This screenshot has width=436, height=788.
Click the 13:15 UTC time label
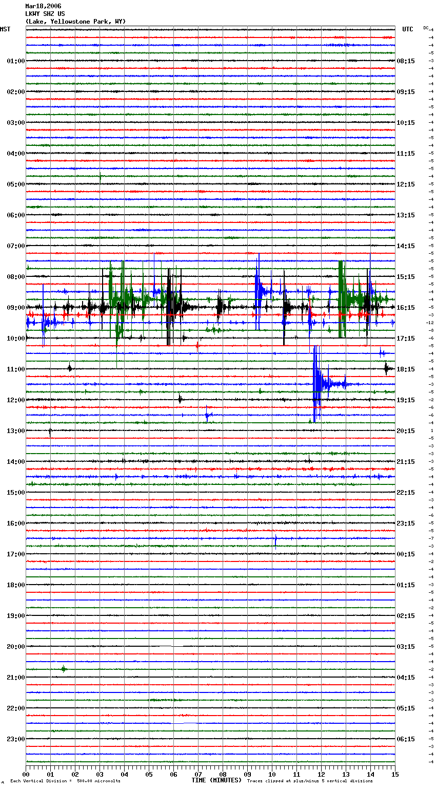point(406,215)
